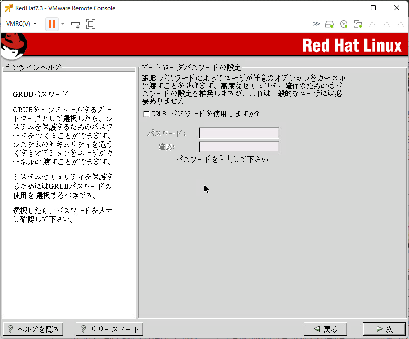Click the 'GRUBパスワード' help heading
The height and width of the screenshot is (339, 409).
(x=40, y=94)
